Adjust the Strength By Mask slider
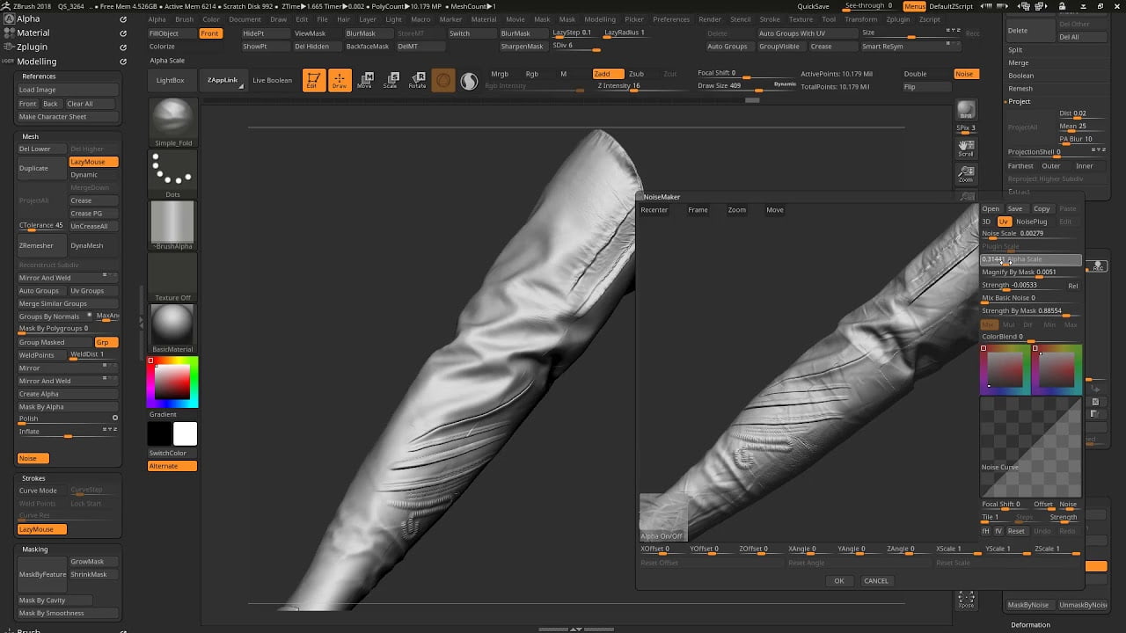This screenshot has height=633, width=1126. 1030,310
